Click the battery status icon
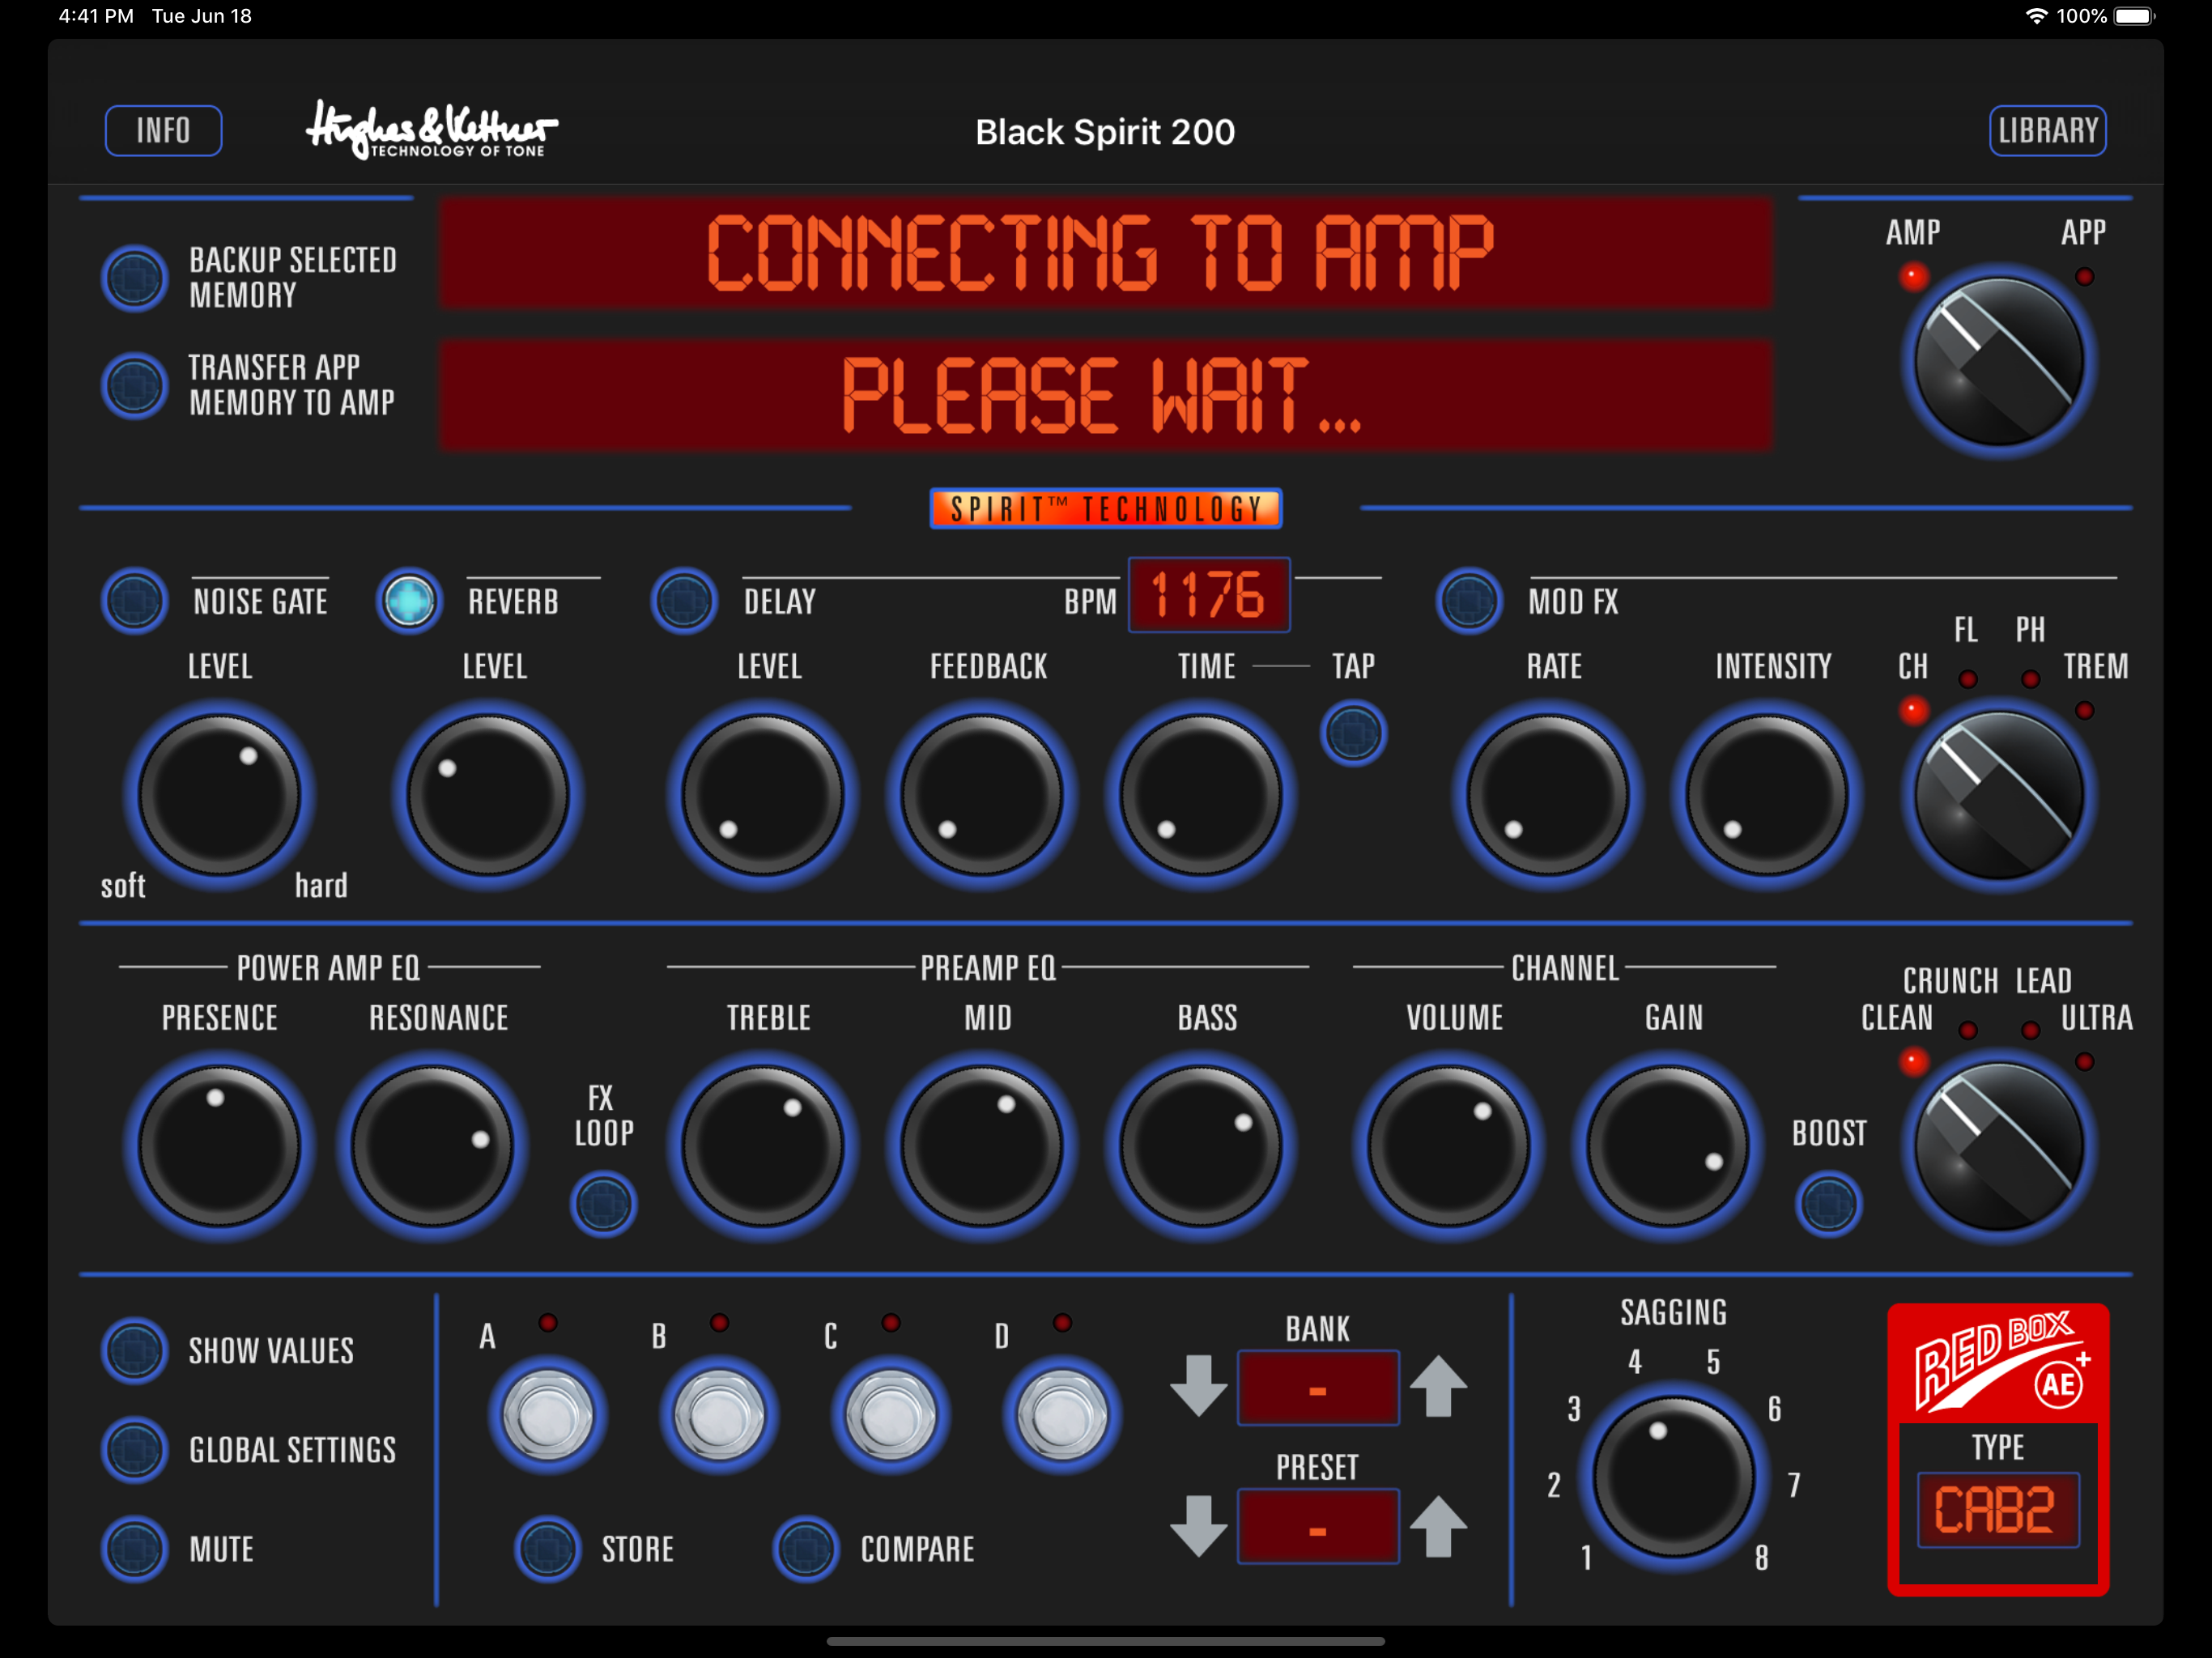Viewport: 2212px width, 1658px height. (2135, 16)
